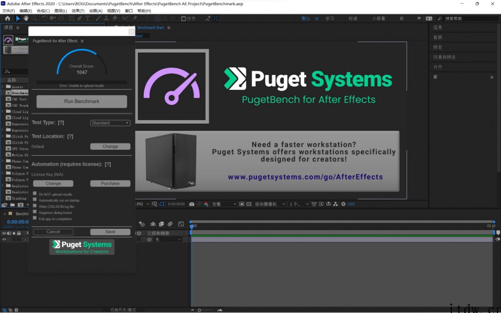
Task: Click the RGB channel display icon
Action: [x=206, y=204]
